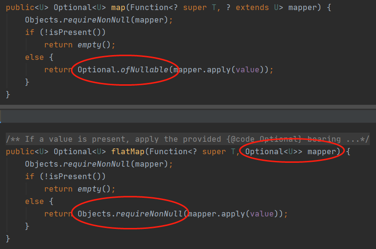Place the caret on the highlighted empty line
The width and height of the screenshot is (376, 249).
click(188, 116)
